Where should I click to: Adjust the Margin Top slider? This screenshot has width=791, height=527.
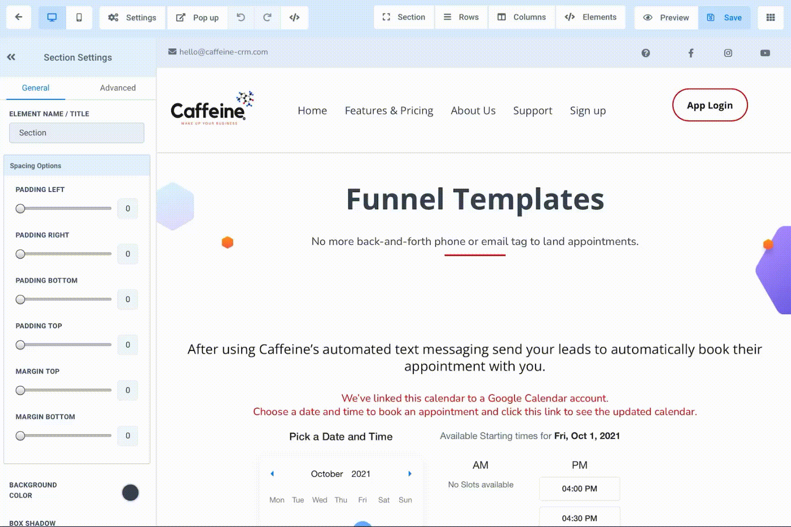[64, 390]
